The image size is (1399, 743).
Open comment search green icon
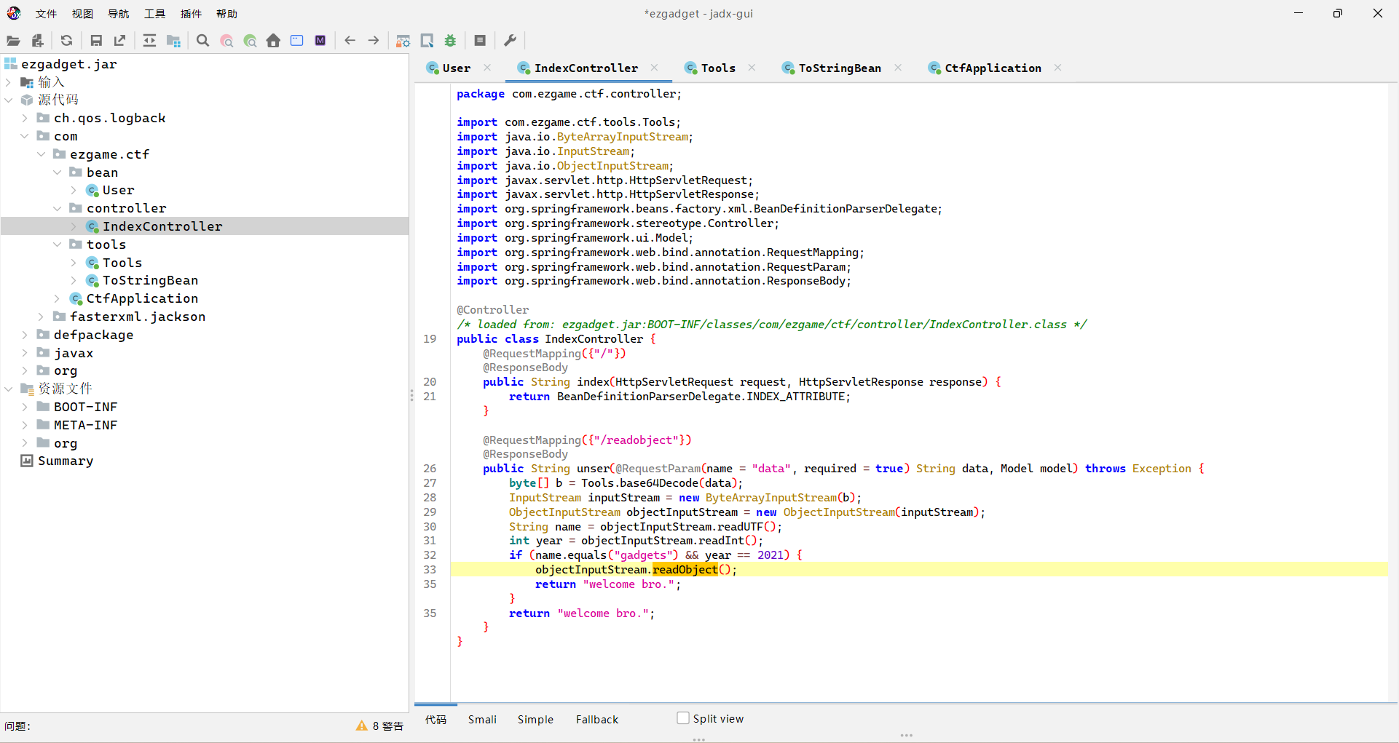251,41
